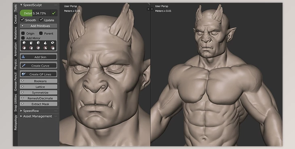Add a metaball ellipsoid primitive

coord(45,48)
